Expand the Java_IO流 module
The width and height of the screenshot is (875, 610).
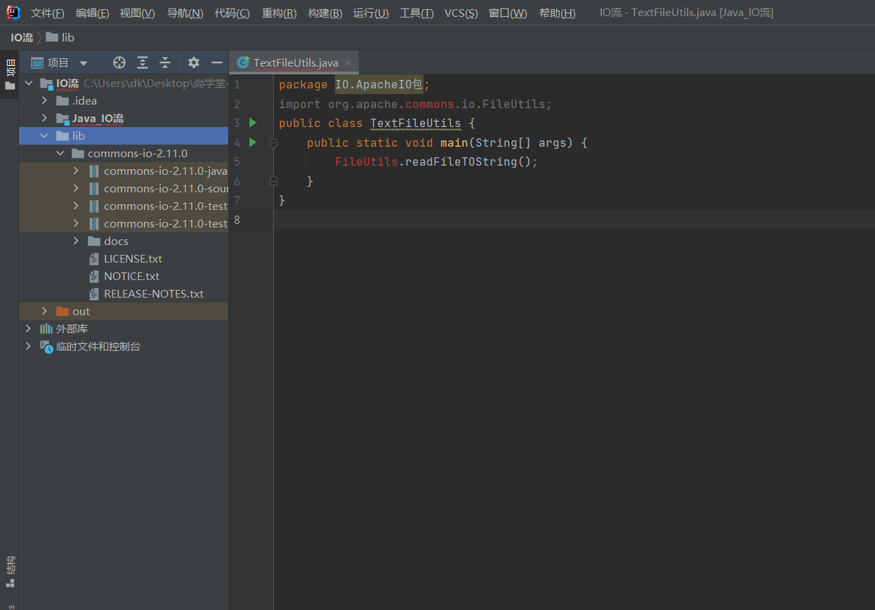tap(44, 118)
